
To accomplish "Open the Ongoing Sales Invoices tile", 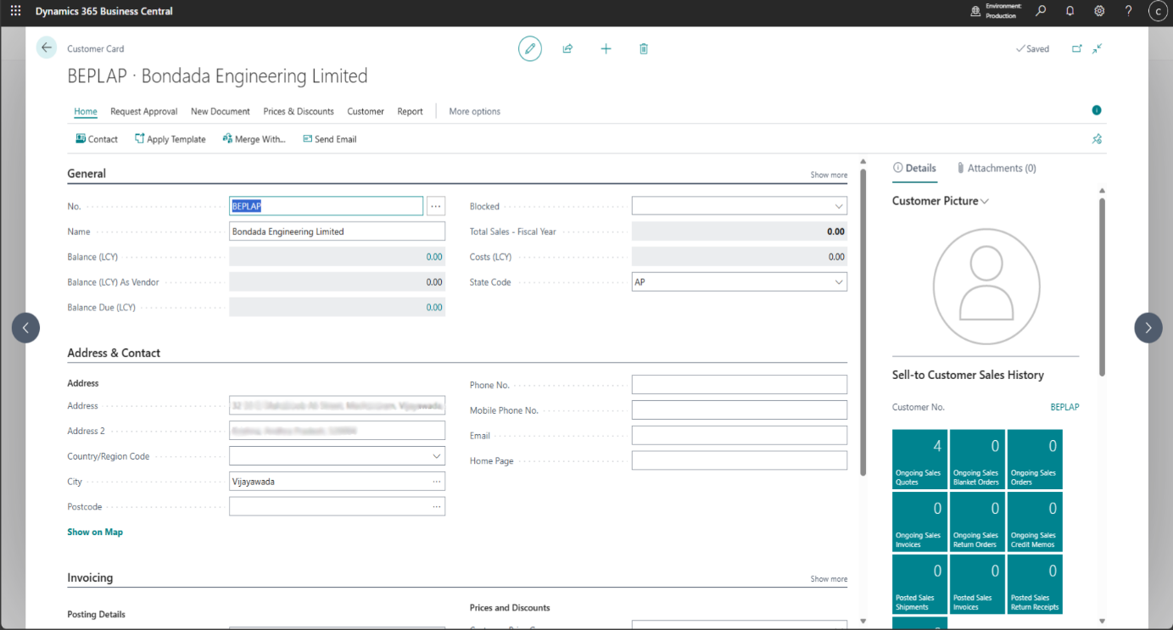I will (x=919, y=521).
